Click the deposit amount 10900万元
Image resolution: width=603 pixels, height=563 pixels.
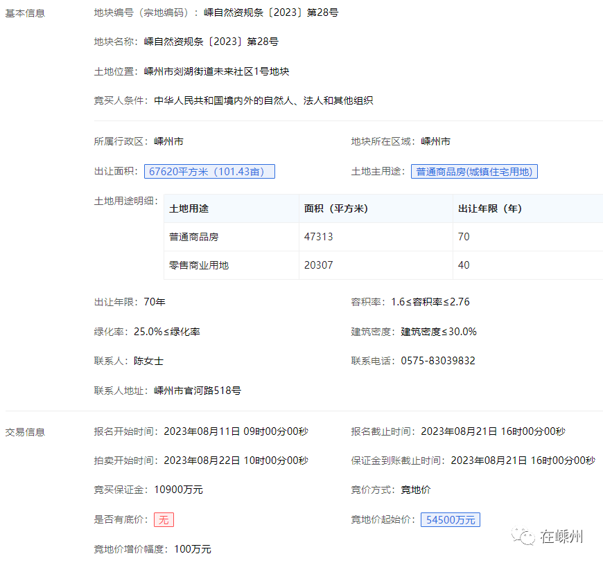tap(178, 490)
